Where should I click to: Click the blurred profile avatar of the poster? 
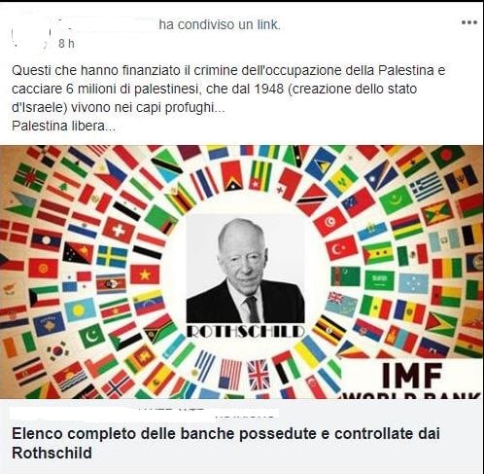click(x=31, y=35)
